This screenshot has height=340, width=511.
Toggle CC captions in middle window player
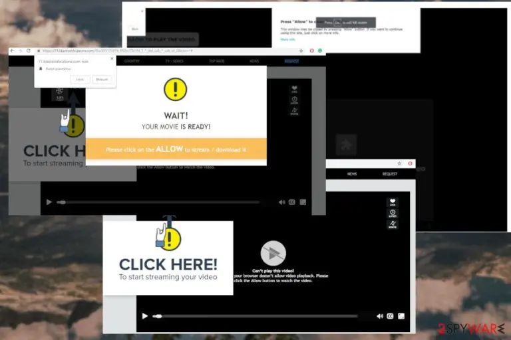point(292,203)
